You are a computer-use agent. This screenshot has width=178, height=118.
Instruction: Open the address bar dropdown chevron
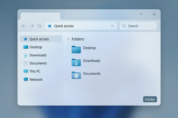pos(112,26)
